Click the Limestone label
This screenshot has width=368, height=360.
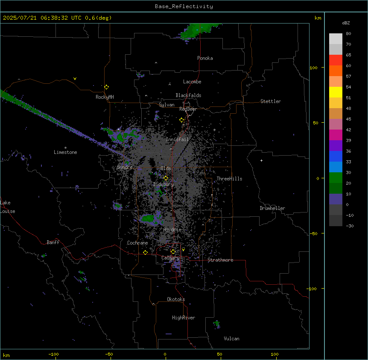(x=65, y=152)
